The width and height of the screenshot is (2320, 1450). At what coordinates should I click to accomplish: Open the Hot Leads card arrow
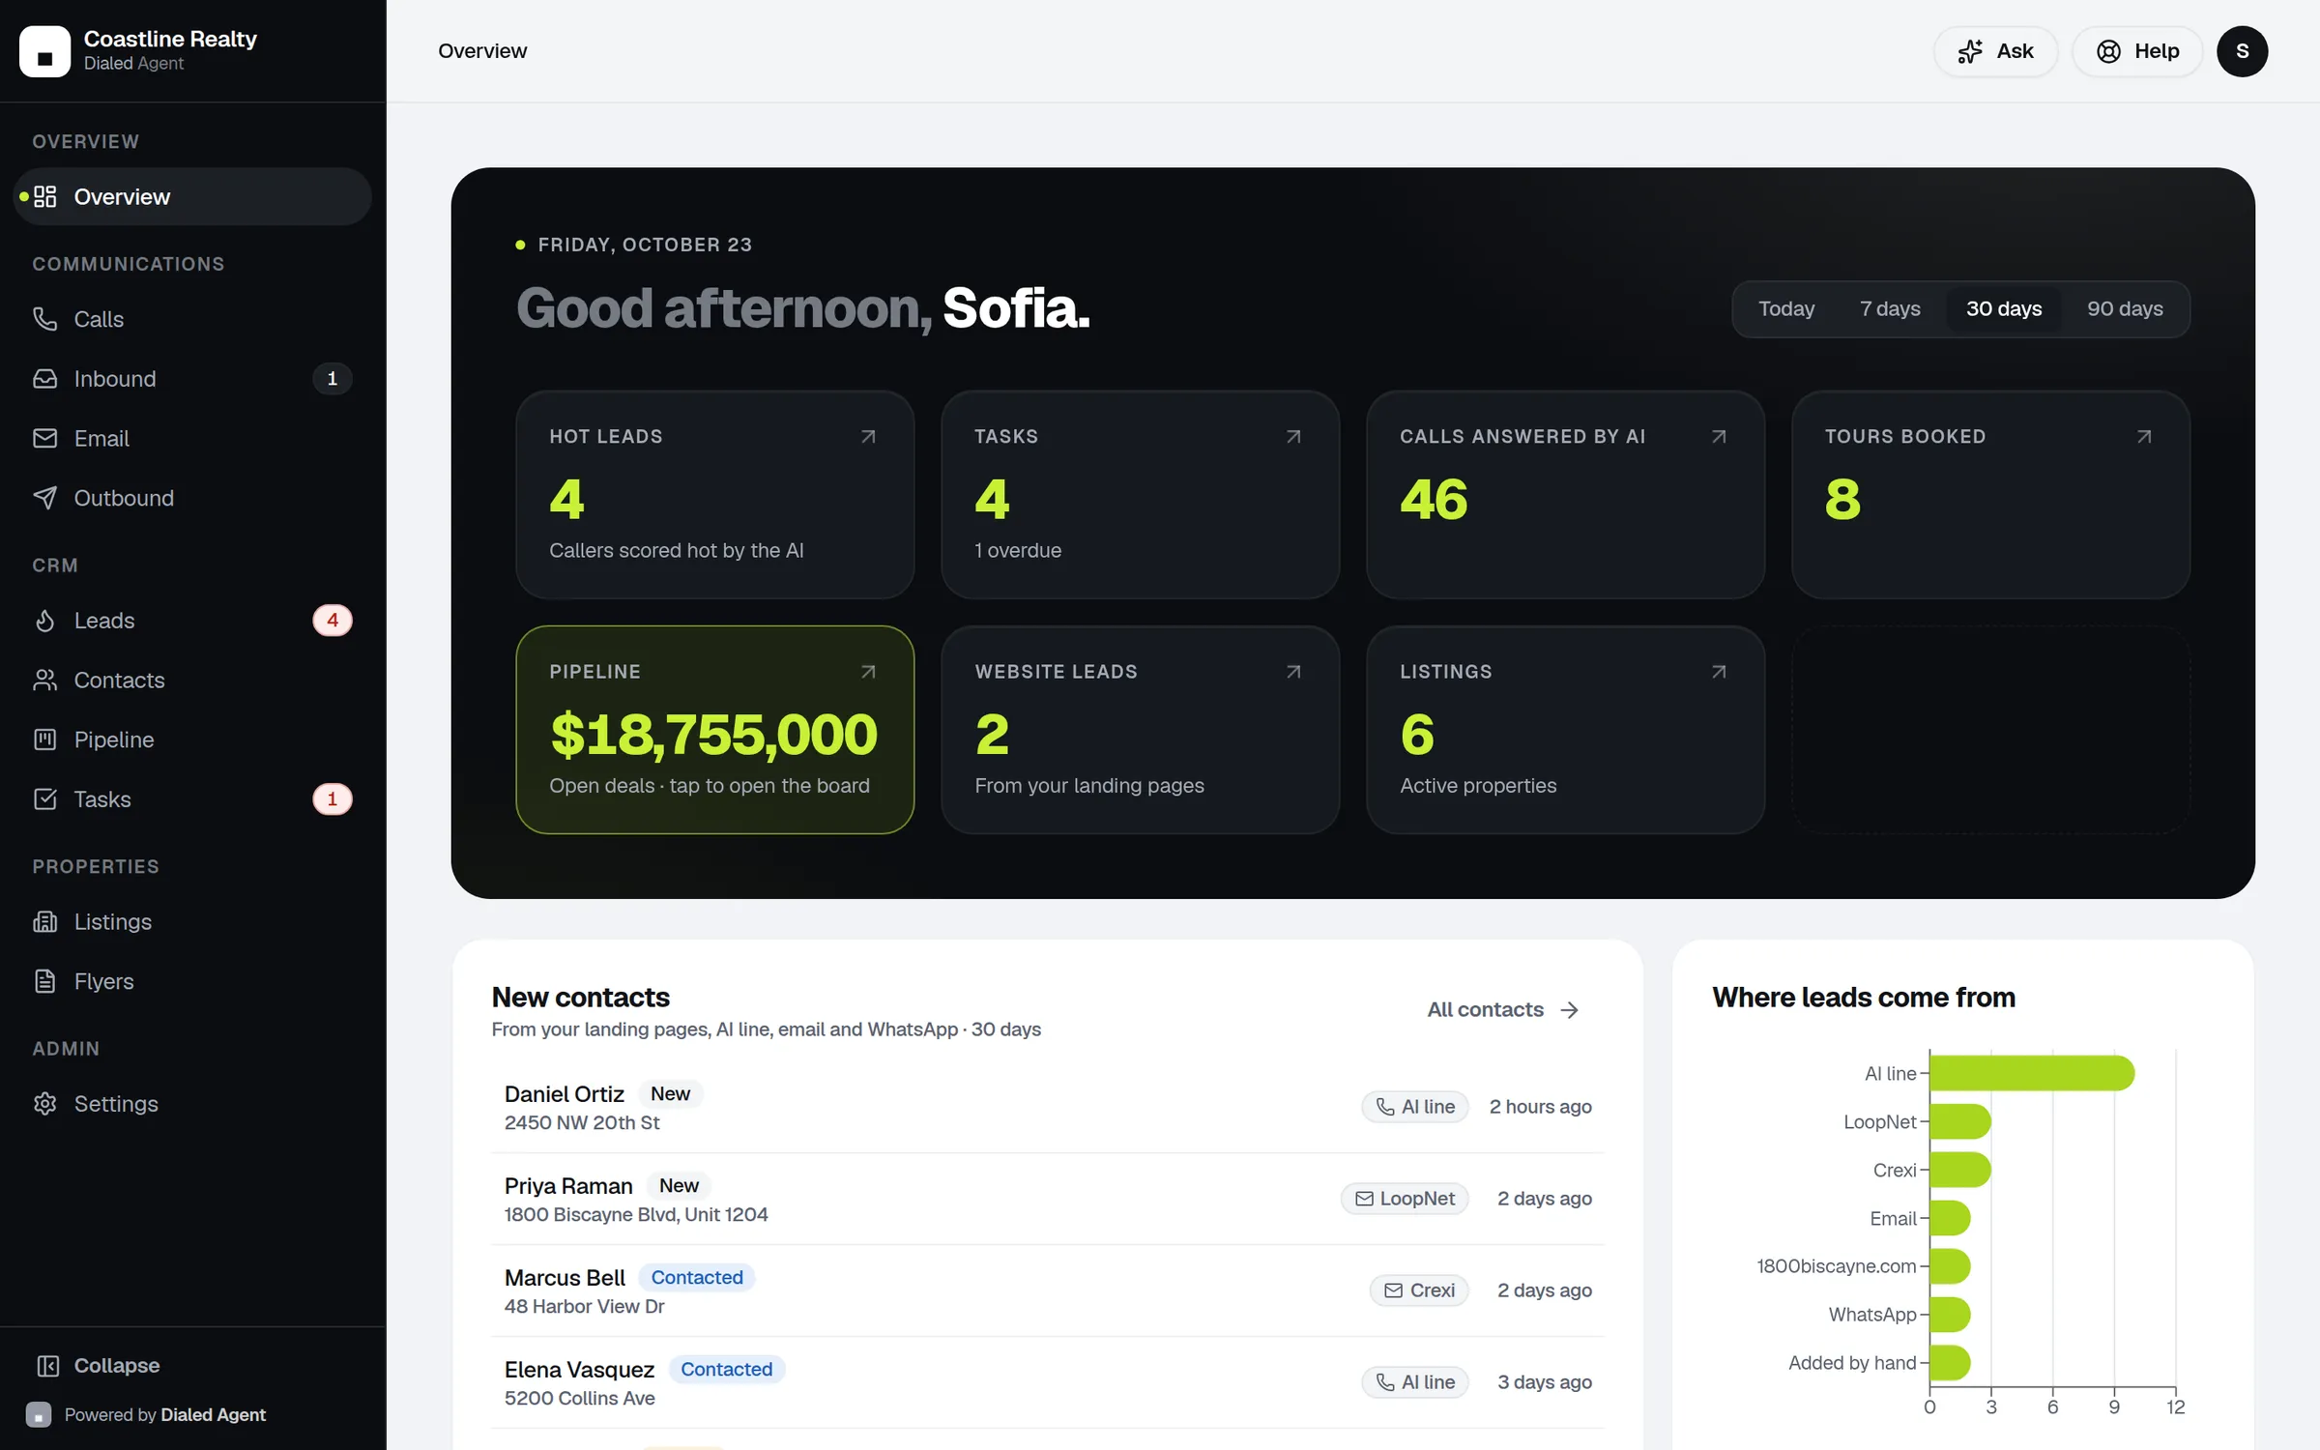[x=868, y=437]
